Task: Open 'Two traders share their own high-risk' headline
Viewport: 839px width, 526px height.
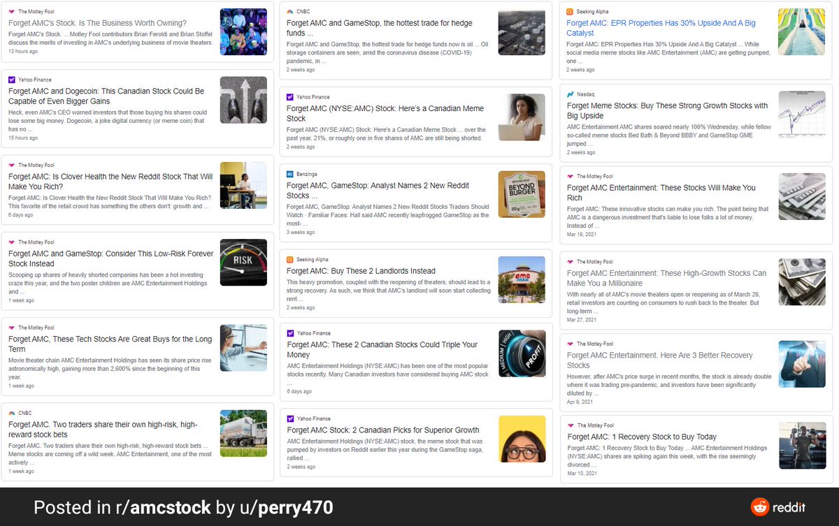Action: 103,430
